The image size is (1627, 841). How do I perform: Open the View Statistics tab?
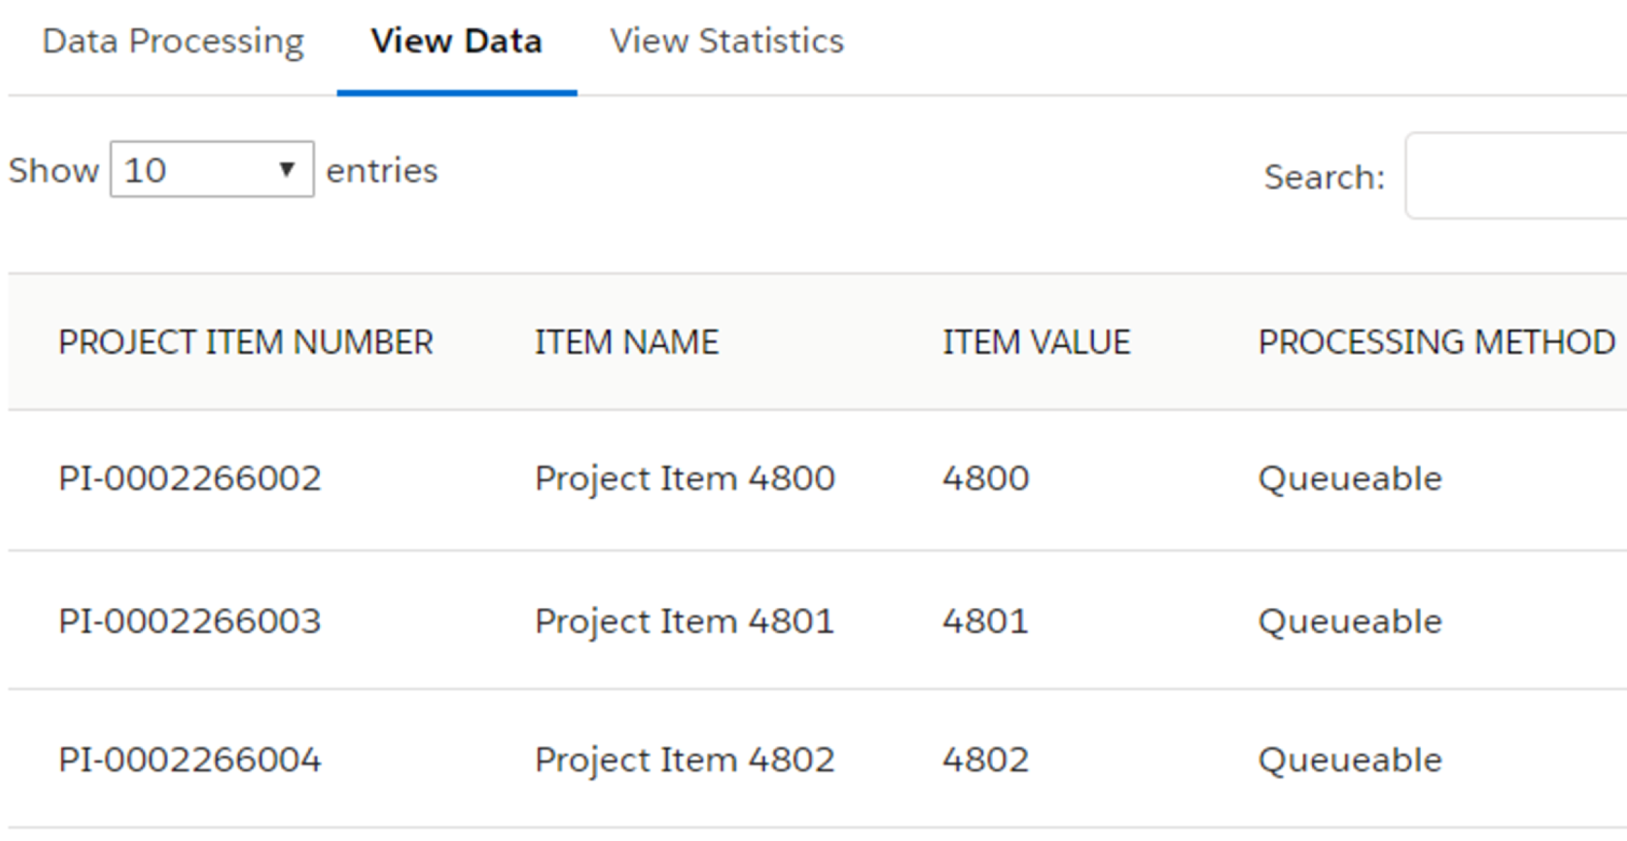pyautogui.click(x=726, y=42)
